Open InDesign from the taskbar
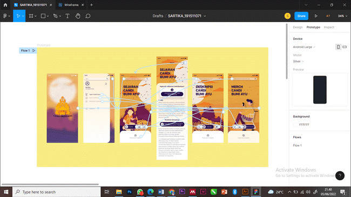This screenshot has width=351, height=197. pos(203,192)
